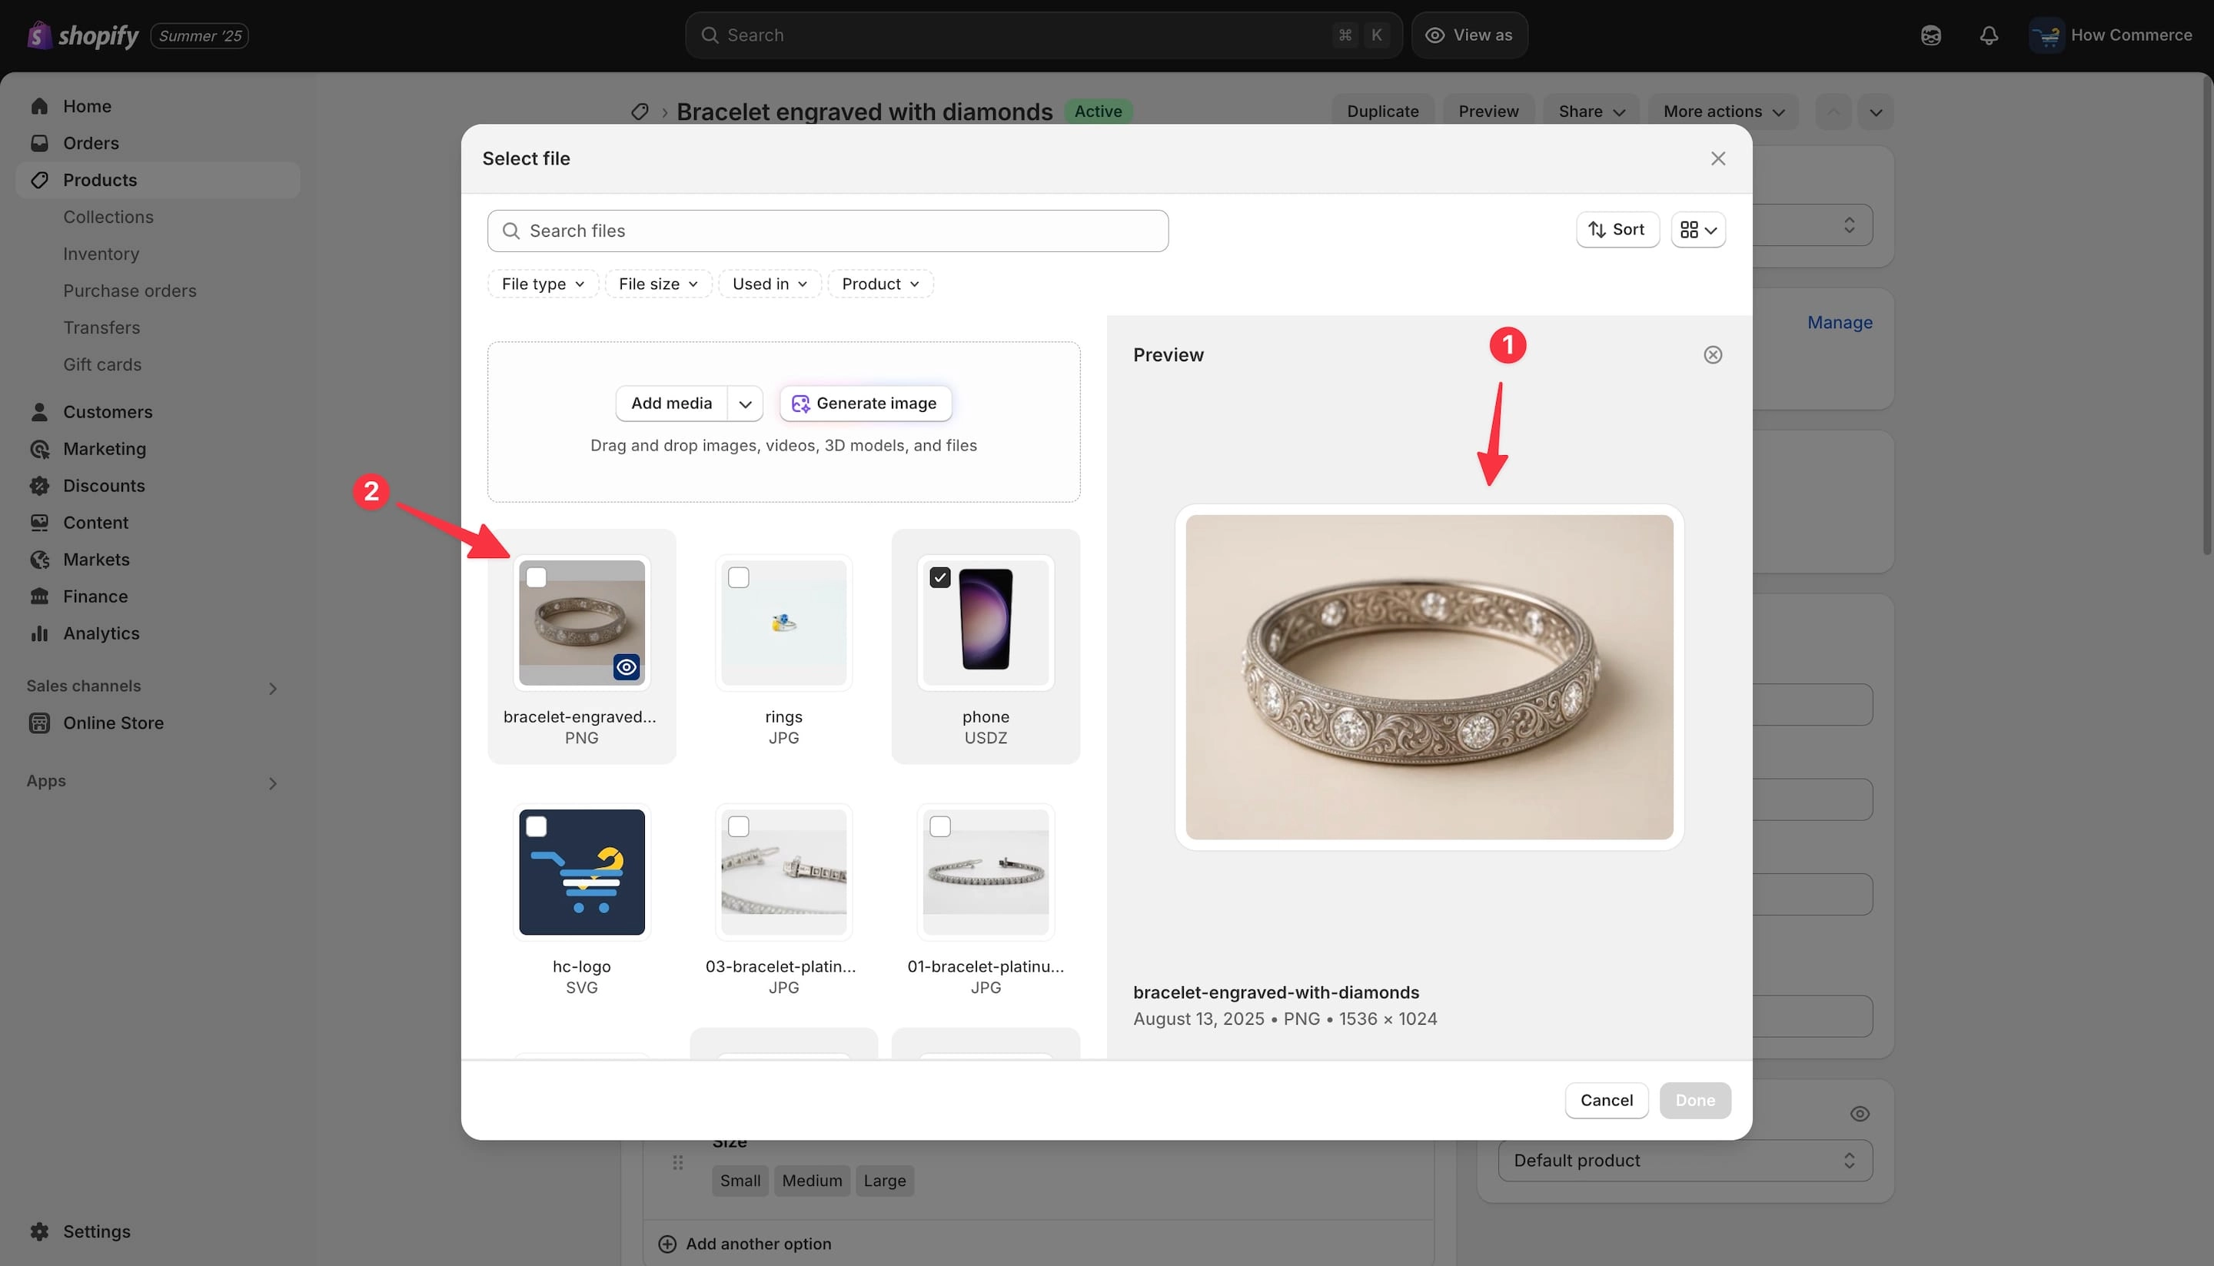Image resolution: width=2214 pixels, height=1266 pixels.
Task: Click the Duplicate button on product page
Action: click(1383, 111)
